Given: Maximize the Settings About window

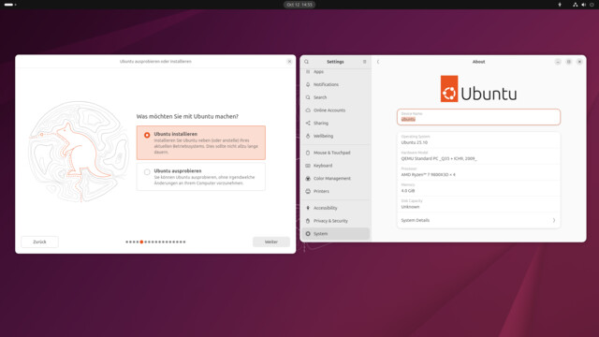Looking at the screenshot, I should pyautogui.click(x=568, y=62).
